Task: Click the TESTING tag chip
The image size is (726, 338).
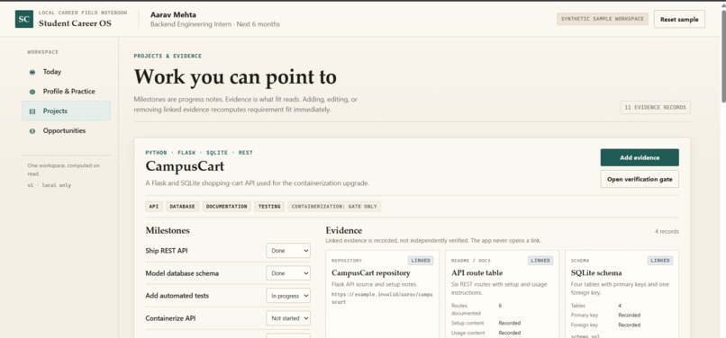Action: click(x=269, y=206)
